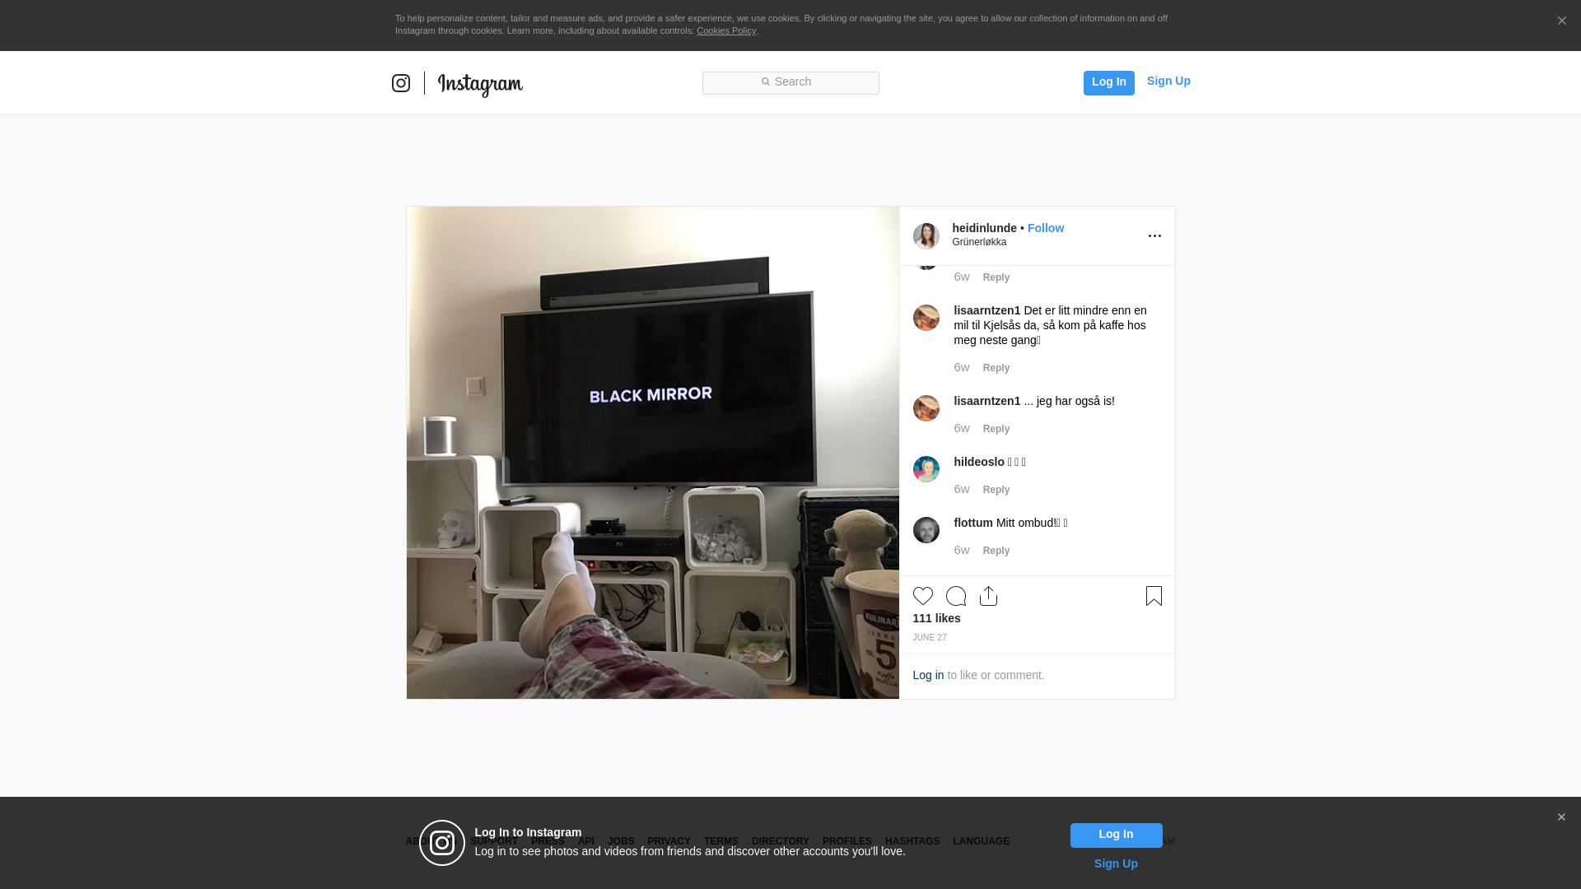
Task: Click the top Log In button
Action: coord(1108,82)
